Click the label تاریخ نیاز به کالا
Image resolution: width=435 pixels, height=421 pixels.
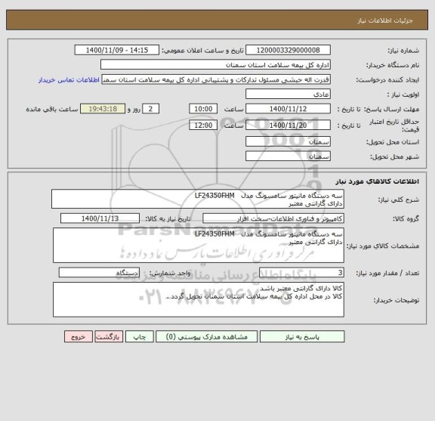click(x=168, y=219)
